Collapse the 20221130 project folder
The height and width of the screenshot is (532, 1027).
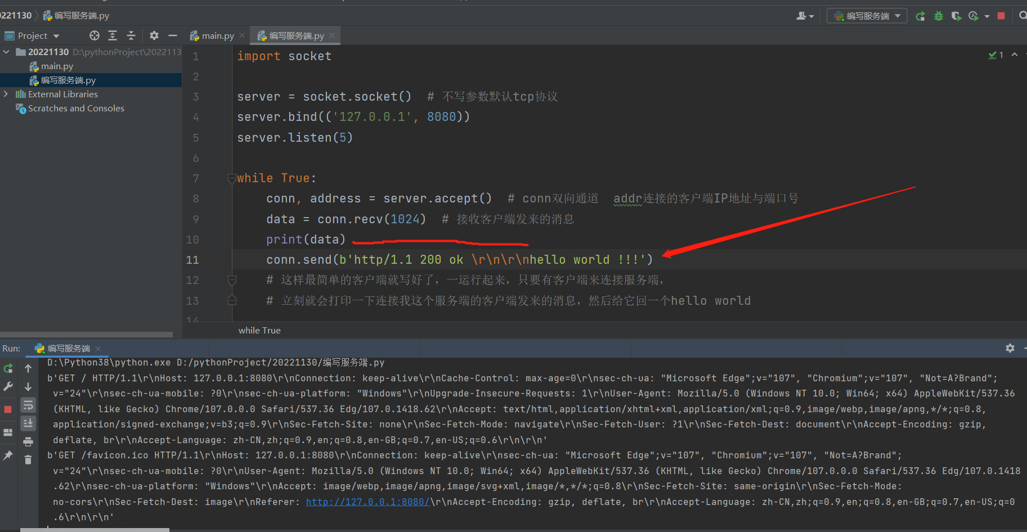6,52
